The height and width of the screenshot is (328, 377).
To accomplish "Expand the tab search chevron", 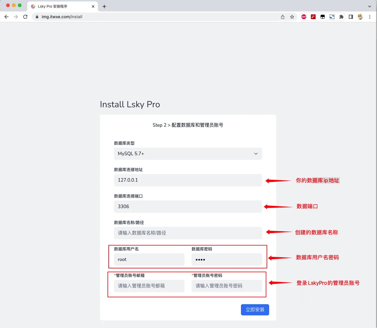I will pyautogui.click(x=369, y=6).
